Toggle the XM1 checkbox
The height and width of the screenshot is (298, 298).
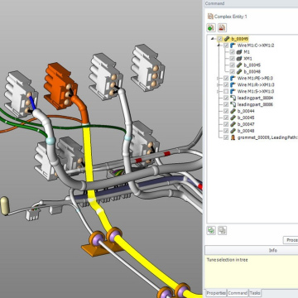(233, 59)
